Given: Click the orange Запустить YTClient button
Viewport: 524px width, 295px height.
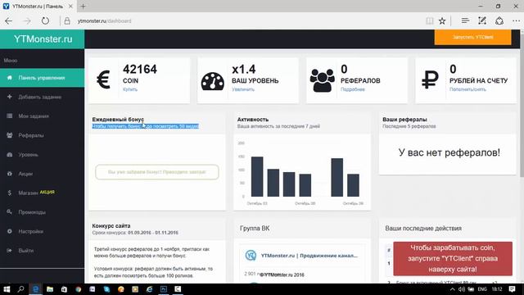Looking at the screenshot, I should [x=473, y=37].
